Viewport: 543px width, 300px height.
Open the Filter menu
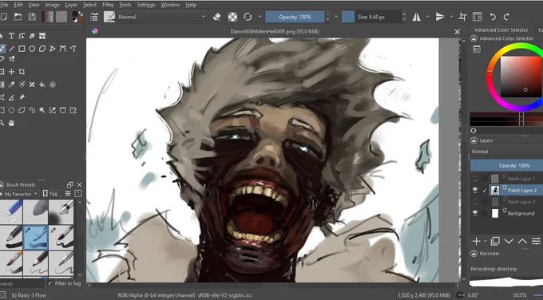[108, 5]
